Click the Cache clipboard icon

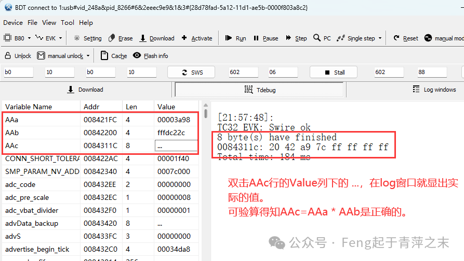[104, 55]
